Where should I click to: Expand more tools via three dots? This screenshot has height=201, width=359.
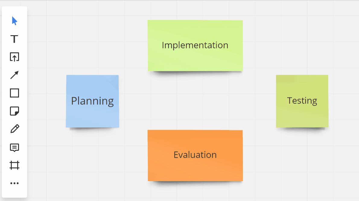point(14,183)
